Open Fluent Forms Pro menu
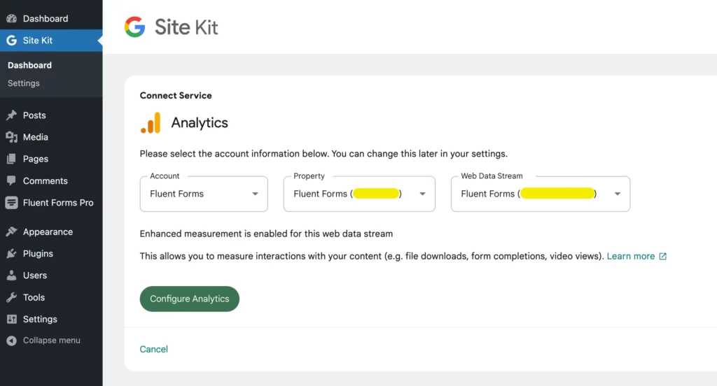Viewport: 717px width, 386px height. tap(51, 202)
